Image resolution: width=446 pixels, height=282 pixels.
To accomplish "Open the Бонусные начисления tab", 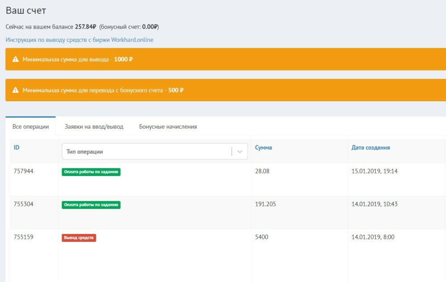I will 167,127.
